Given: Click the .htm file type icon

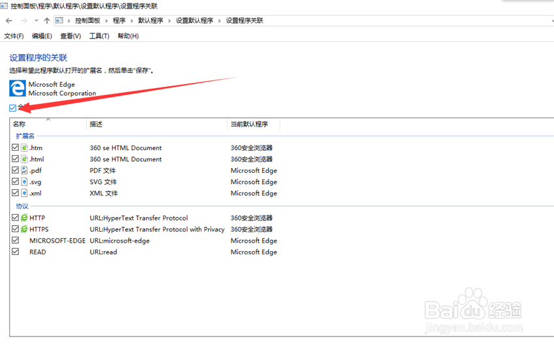Looking at the screenshot, I should 24,147.
